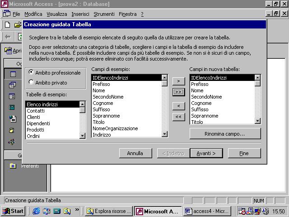Click the > add single field button

point(178,81)
